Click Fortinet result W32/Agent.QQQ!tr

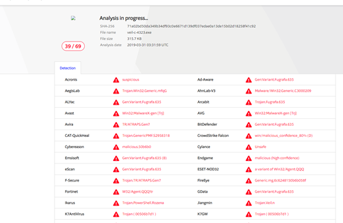point(137,191)
